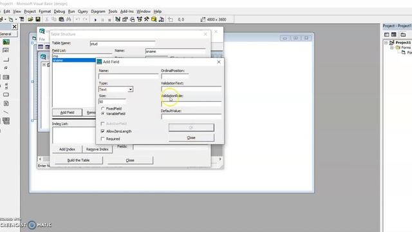The image size is (412, 232).
Task: Open the Type dropdown in Add Field
Action: tap(130, 90)
